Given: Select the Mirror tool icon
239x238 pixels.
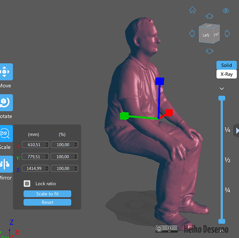Looking at the screenshot, I should click(6, 164).
